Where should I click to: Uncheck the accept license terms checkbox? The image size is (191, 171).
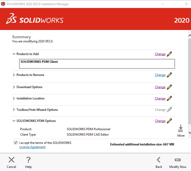(x=16, y=143)
